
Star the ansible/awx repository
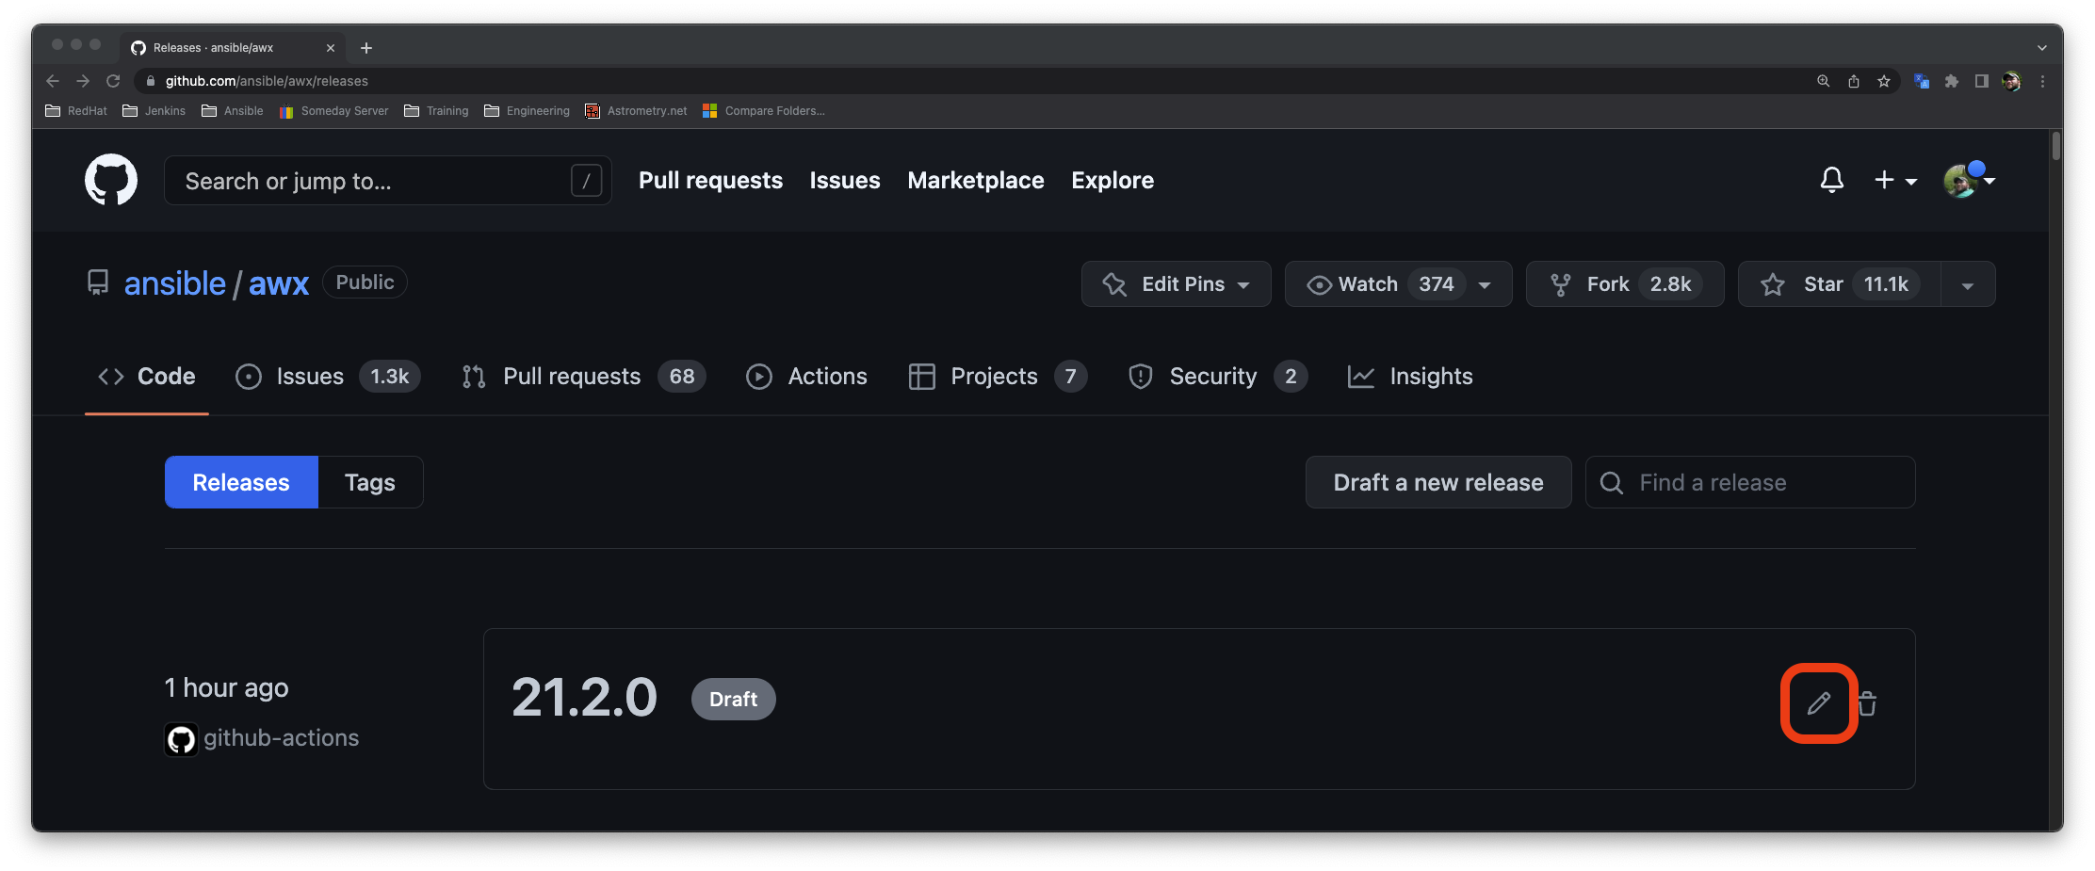pyautogui.click(x=1822, y=283)
